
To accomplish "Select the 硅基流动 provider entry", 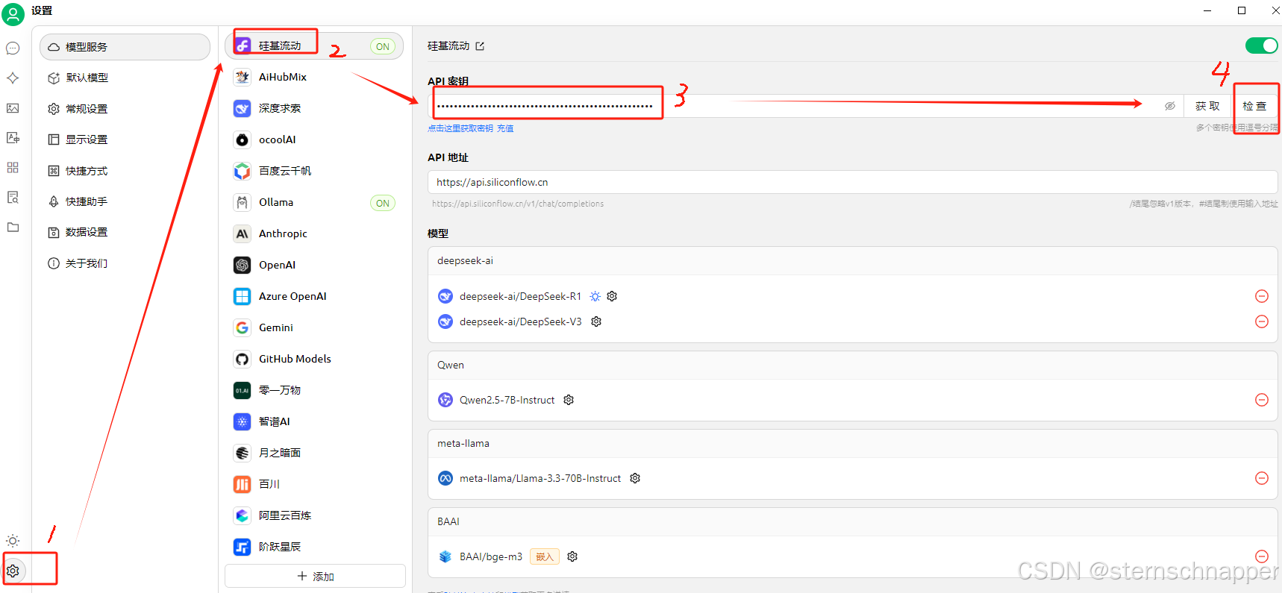I will [314, 46].
